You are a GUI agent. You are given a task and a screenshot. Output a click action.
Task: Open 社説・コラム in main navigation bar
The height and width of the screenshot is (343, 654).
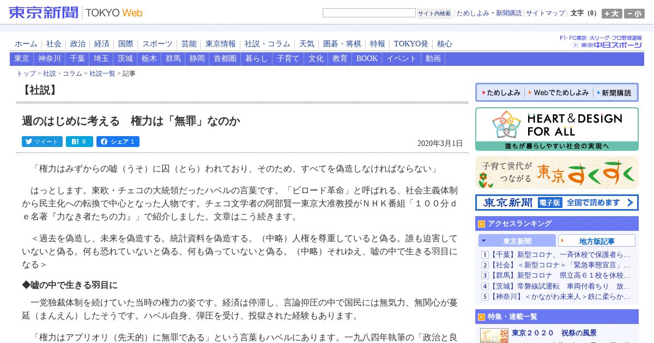[268, 44]
